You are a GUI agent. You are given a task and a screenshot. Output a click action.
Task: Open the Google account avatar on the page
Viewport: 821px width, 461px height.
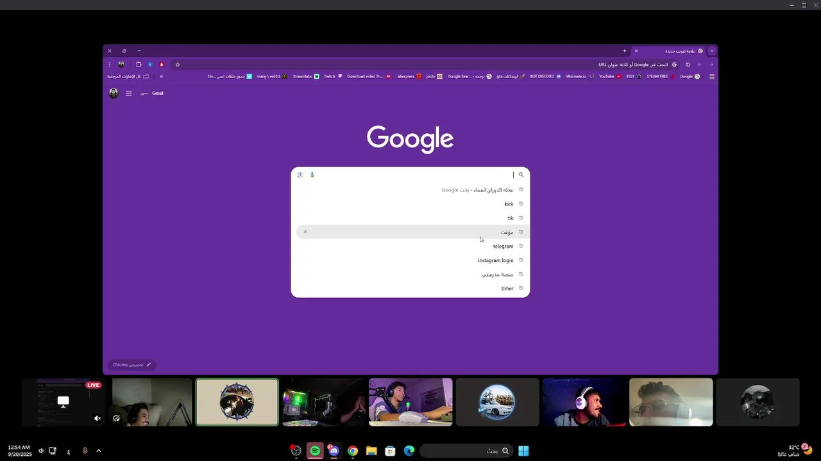pyautogui.click(x=114, y=93)
